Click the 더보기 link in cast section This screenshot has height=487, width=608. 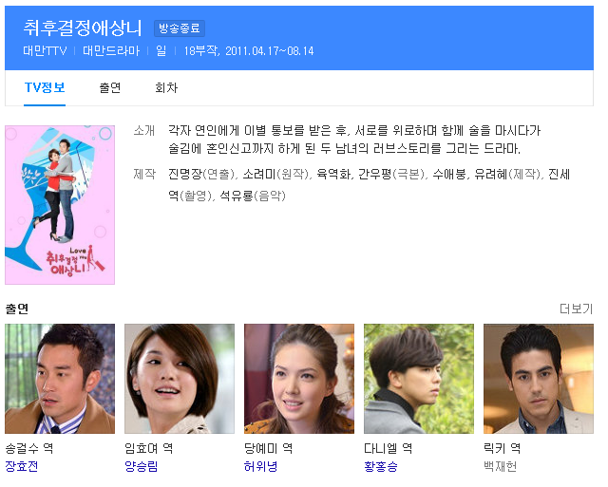click(577, 309)
